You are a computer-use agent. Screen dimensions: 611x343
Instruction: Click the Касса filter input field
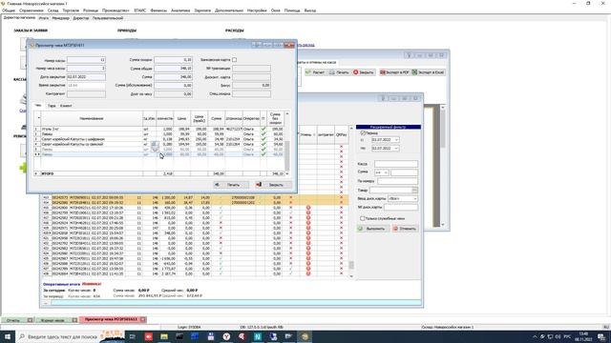point(396,164)
